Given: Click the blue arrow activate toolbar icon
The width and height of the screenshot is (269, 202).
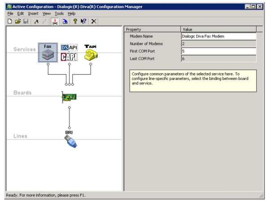Looking at the screenshot, I should pos(65,22).
